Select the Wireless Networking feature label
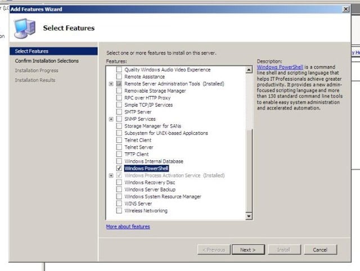The image size is (360, 271). click(x=146, y=211)
